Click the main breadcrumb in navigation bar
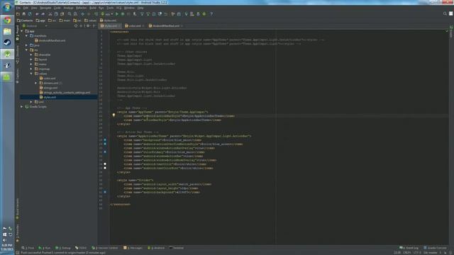The width and height of the screenshot is (454, 255). pos(65,21)
